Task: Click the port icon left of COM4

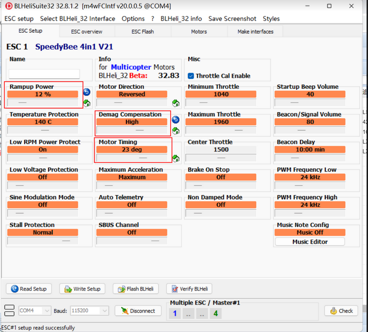Action: 10,311
